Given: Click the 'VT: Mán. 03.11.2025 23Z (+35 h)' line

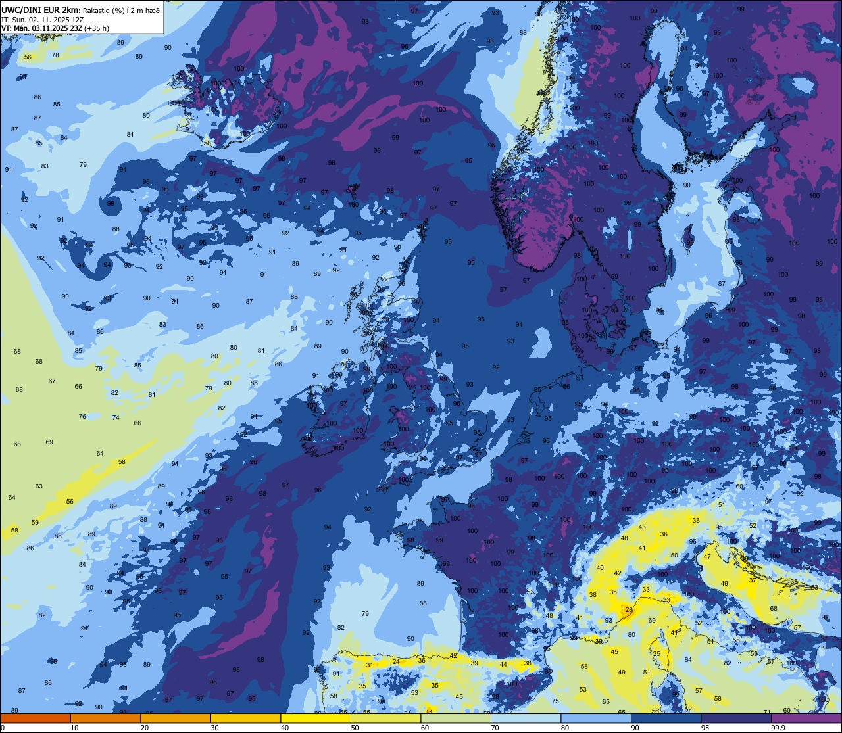Looking at the screenshot, I should tap(55, 28).
